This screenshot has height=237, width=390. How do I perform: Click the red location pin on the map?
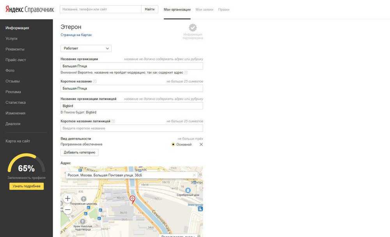[x=132, y=200]
